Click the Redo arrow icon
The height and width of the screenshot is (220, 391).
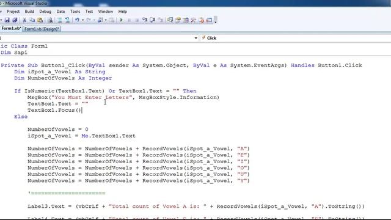[89, 20]
